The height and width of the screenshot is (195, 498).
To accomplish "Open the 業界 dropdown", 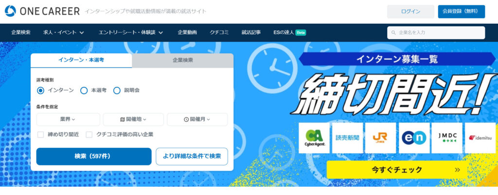I will tap(68, 119).
